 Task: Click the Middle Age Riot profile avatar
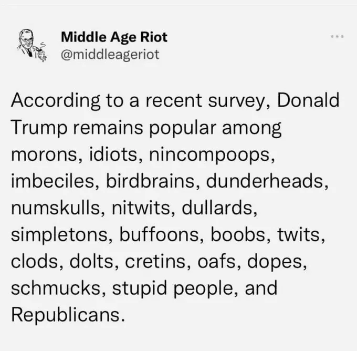pos(28,44)
